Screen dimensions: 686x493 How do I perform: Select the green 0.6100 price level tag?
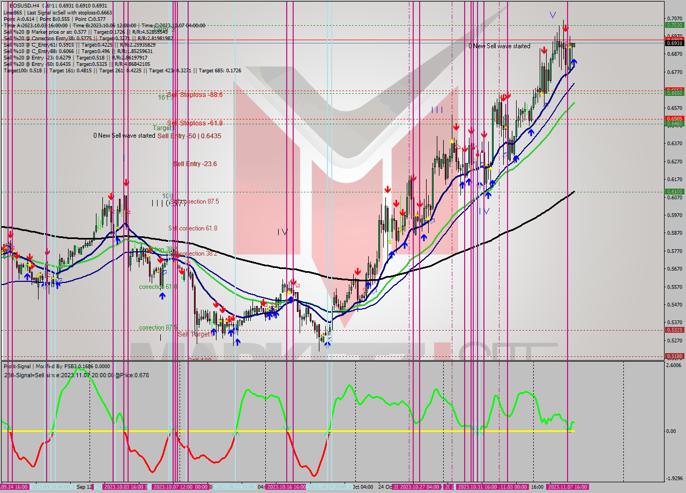pyautogui.click(x=674, y=191)
